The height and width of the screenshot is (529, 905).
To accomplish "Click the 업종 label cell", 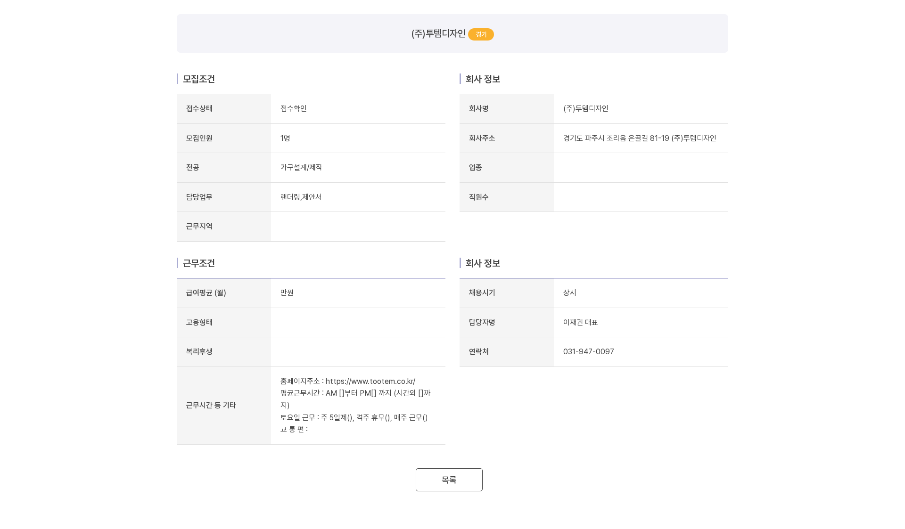I will coord(507,168).
